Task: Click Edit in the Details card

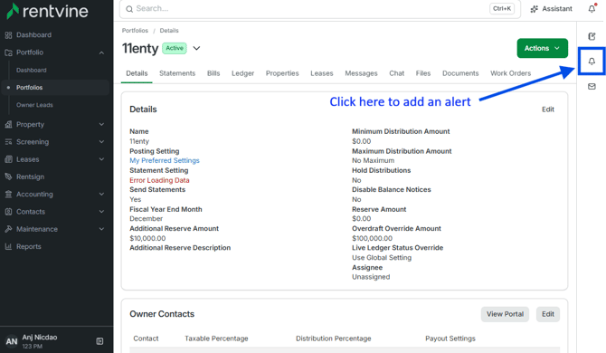Action: coord(547,110)
